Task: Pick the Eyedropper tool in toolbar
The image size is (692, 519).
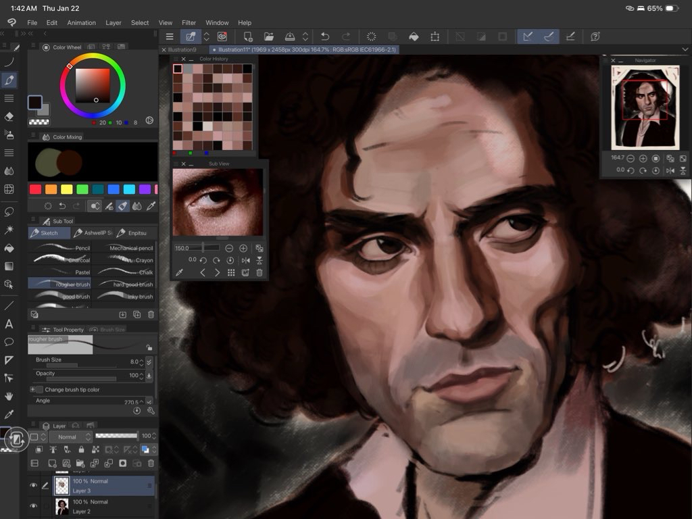Action: click(x=9, y=414)
